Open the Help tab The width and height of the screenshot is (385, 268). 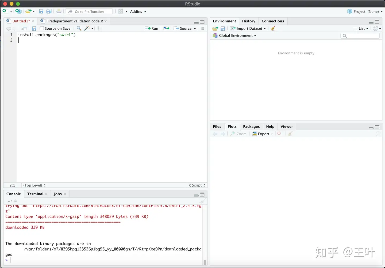point(270,126)
